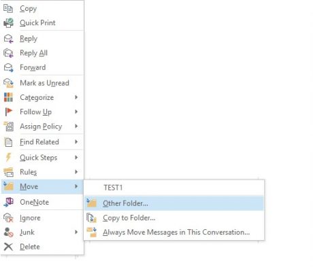Screen dimensions: 313x272
Task: Expand the Junk submenu arrow
Action: (x=76, y=232)
